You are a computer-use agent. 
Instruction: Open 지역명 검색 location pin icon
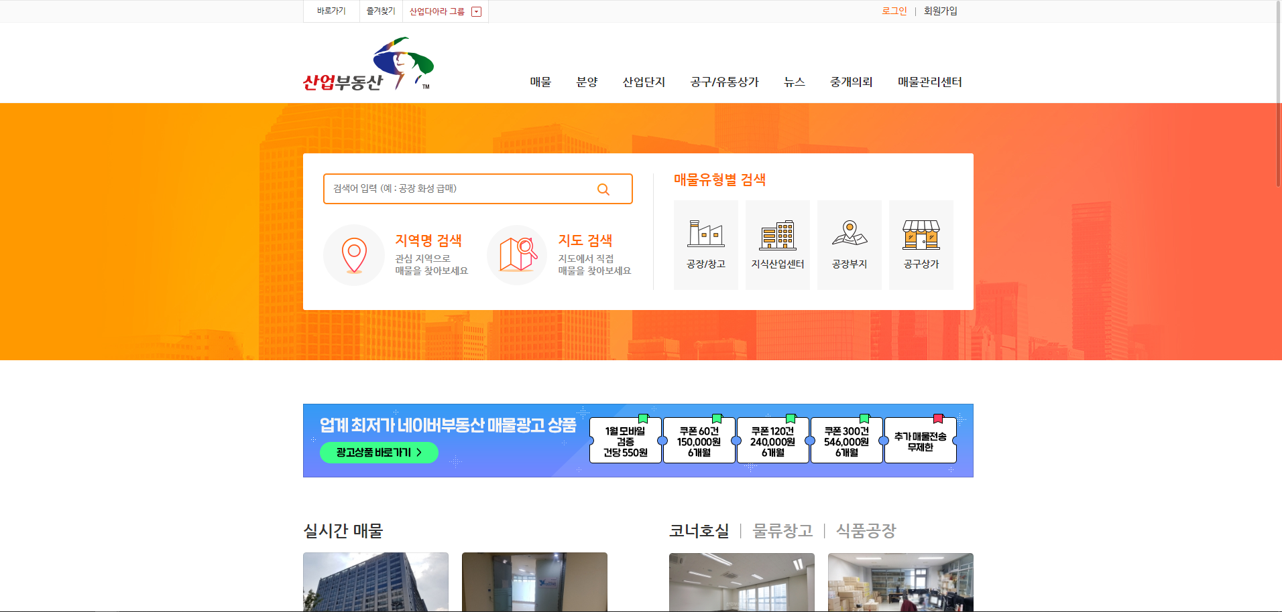click(x=354, y=255)
